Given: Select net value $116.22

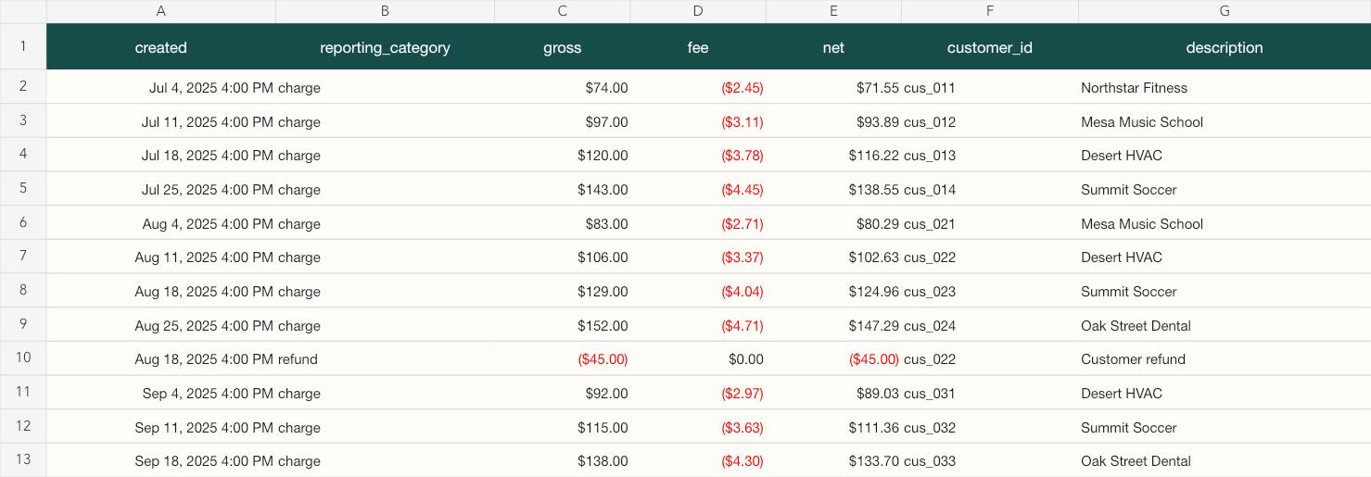Looking at the screenshot, I should click(833, 155).
